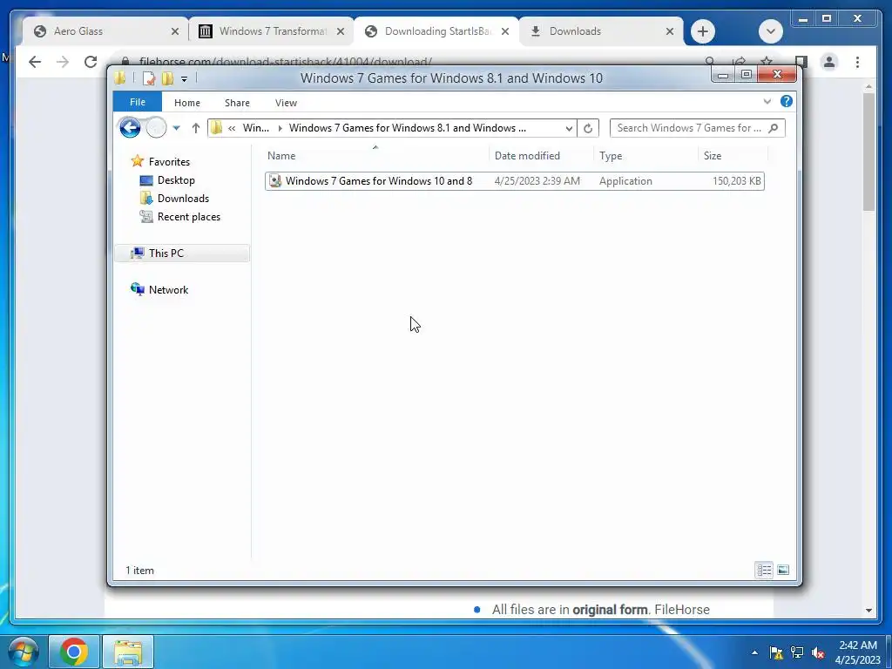Click the search magnifier icon
This screenshot has width=892, height=669.
(774, 128)
